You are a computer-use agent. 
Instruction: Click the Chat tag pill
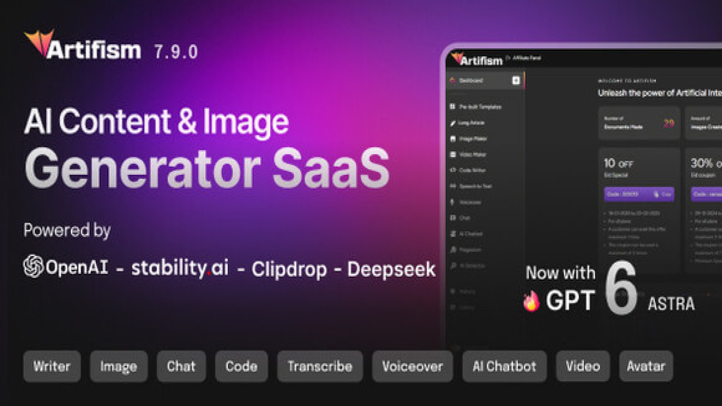click(x=181, y=367)
